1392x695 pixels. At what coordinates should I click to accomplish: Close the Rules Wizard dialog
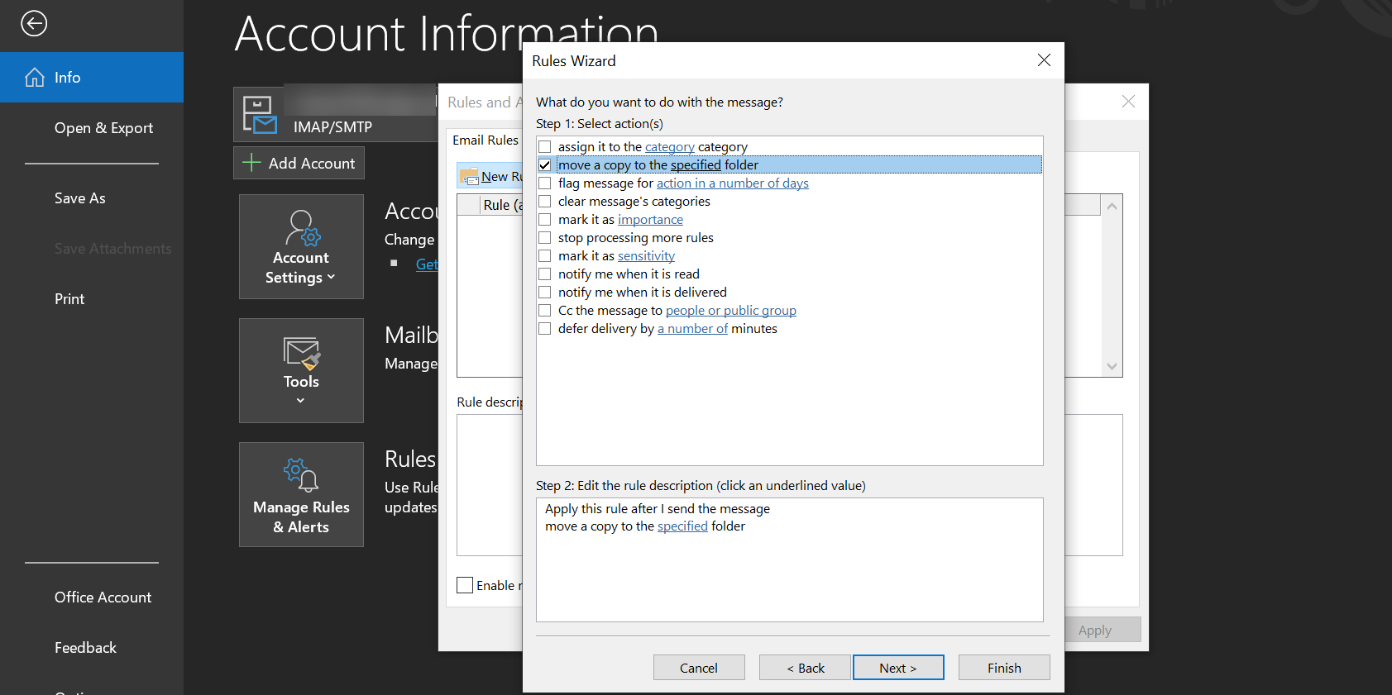click(x=1044, y=60)
